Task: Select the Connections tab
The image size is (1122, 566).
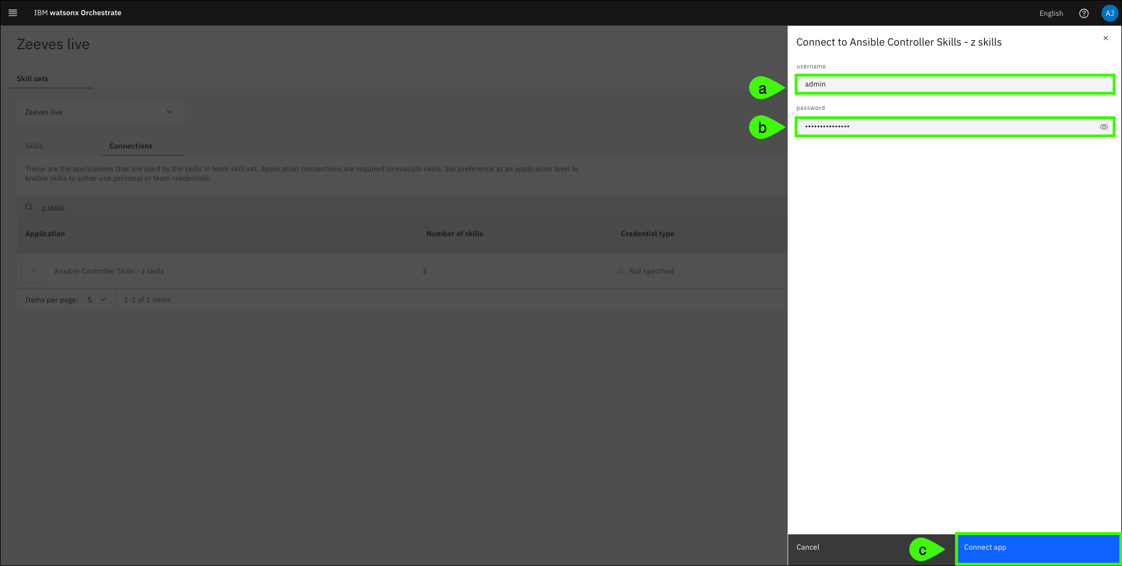Action: 130,146
